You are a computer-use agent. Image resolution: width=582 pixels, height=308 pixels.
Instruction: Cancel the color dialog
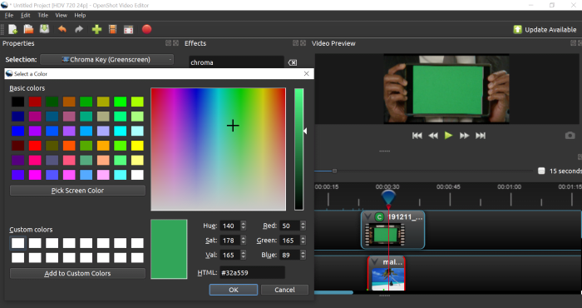pos(284,290)
